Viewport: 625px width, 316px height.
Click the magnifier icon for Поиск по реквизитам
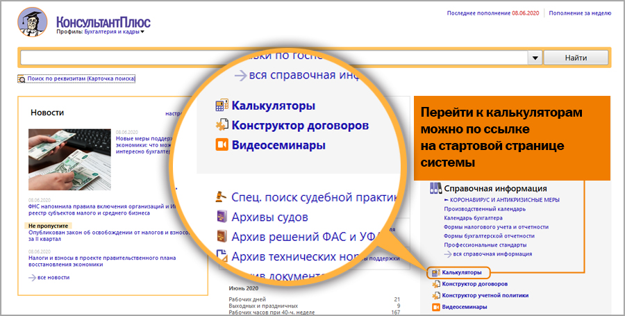point(22,79)
